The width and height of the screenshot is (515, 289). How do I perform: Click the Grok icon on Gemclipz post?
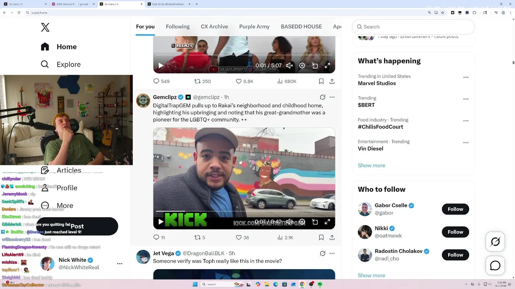click(x=322, y=97)
